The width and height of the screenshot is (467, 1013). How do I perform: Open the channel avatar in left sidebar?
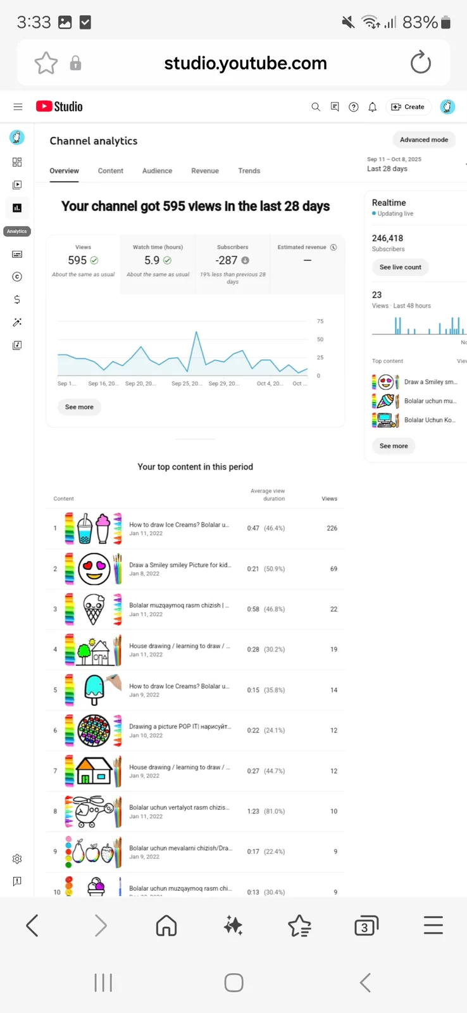tap(17, 137)
